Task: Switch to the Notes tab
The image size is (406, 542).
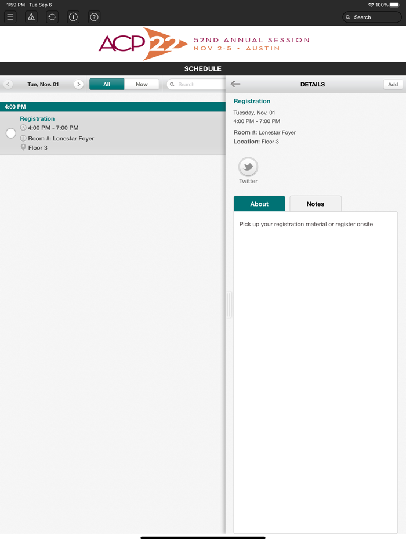Action: 316,204
